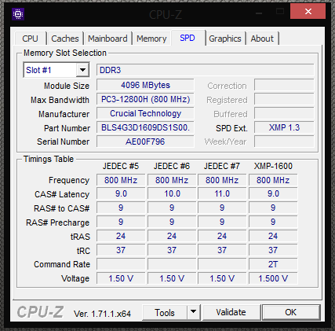This screenshot has height=331, width=335.
Task: Select part number BLS4G3D1609DS1S00.
Action: tap(145, 127)
